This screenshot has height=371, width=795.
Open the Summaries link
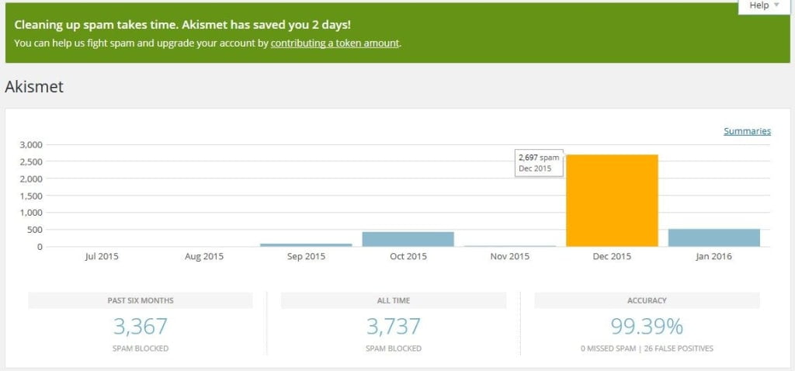[747, 131]
